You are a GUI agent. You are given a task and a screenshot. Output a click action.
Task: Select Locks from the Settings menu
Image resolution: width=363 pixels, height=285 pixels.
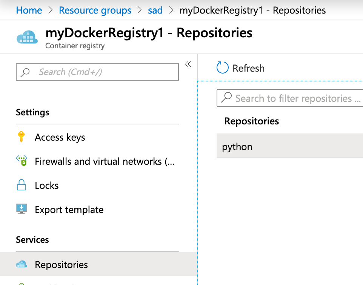[x=46, y=185]
